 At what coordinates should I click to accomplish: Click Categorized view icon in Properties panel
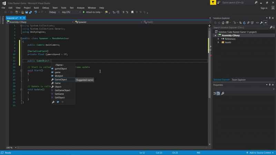pos(215,93)
